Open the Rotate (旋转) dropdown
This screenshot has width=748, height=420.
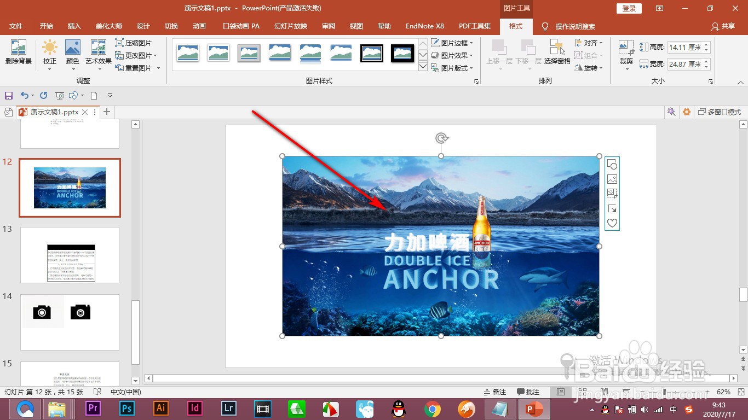[589, 68]
